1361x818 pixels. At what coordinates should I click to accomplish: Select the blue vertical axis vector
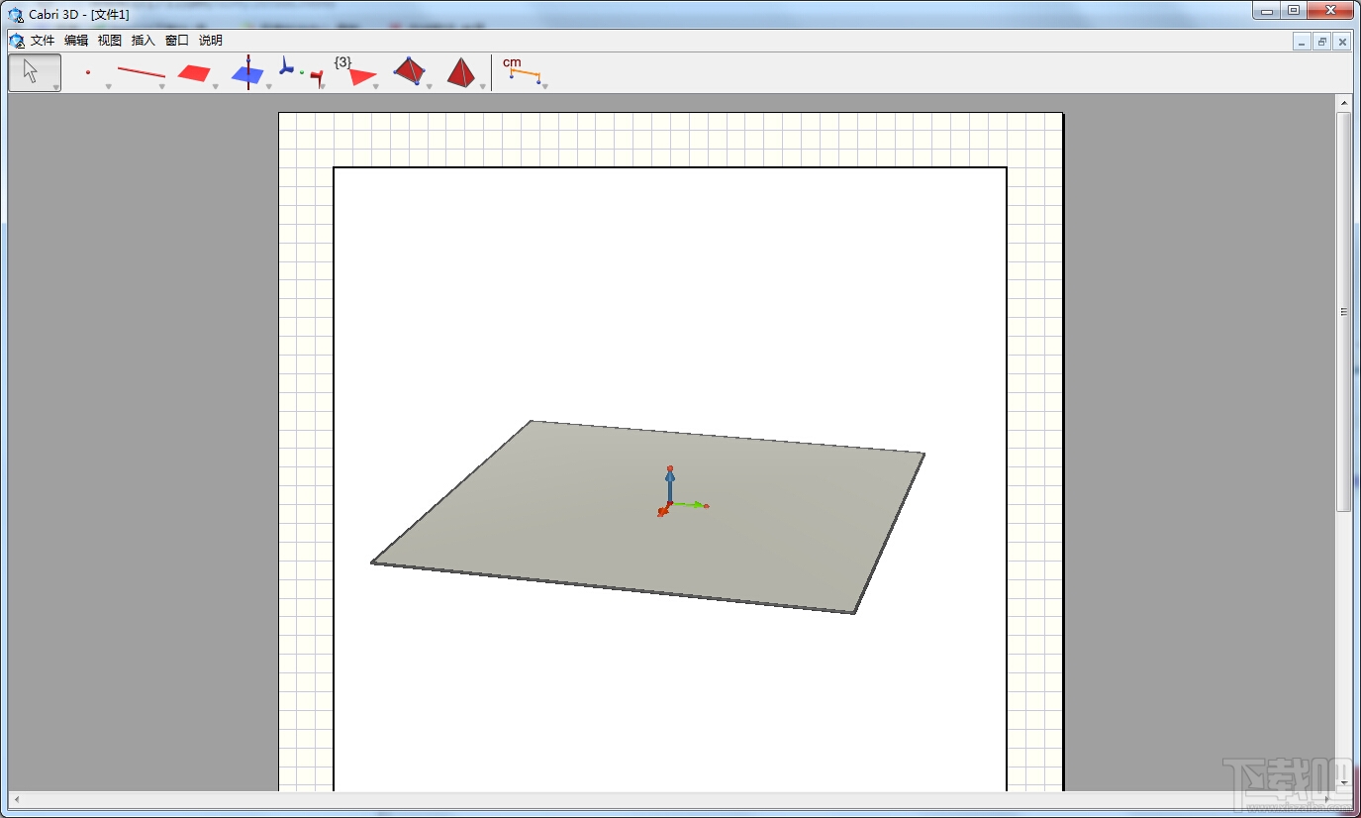pyautogui.click(x=670, y=487)
